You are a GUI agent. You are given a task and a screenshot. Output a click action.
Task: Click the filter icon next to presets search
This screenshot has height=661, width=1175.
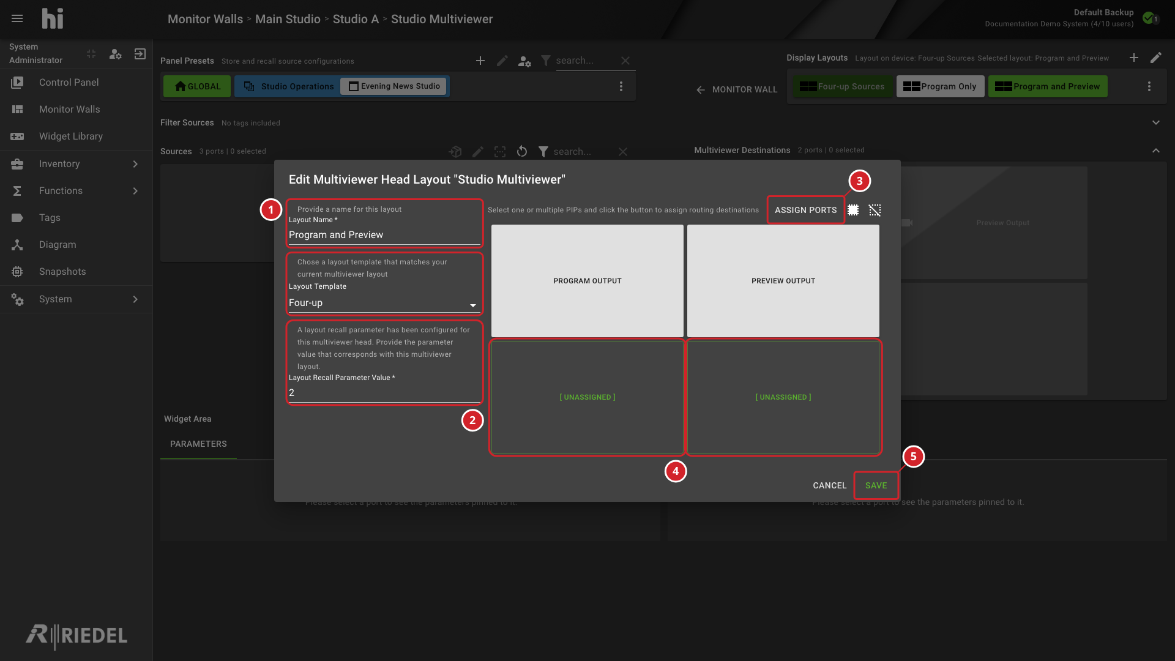tap(546, 61)
